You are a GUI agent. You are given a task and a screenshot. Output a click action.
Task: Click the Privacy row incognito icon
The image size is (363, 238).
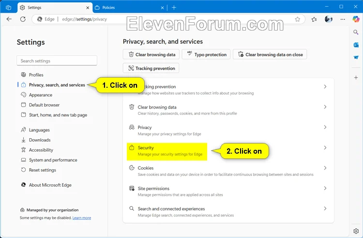click(132, 127)
